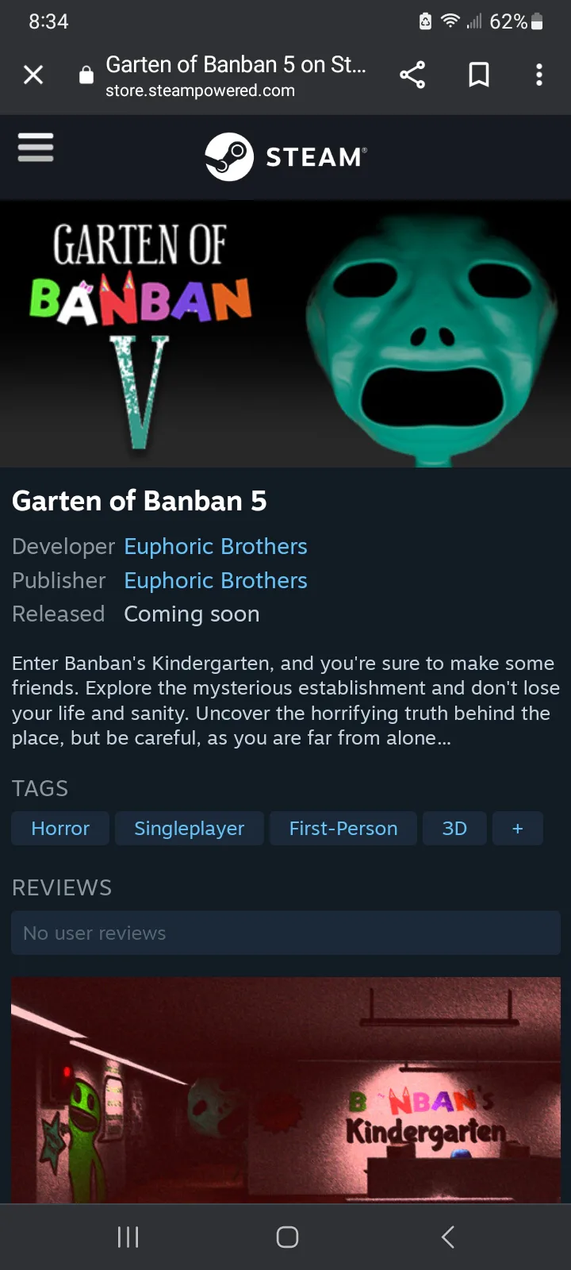Open Euphoric Brothers developer link
The image size is (571, 1270).
point(216,546)
